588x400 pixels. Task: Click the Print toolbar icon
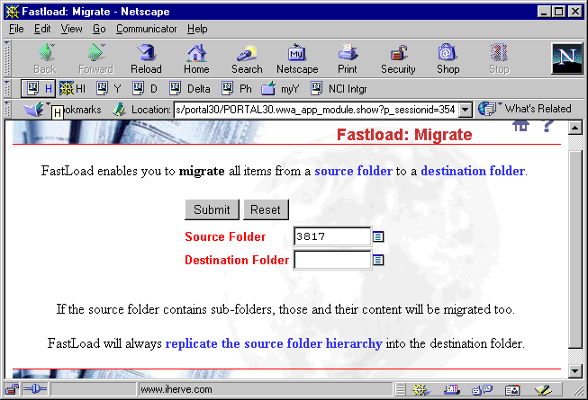(x=348, y=58)
